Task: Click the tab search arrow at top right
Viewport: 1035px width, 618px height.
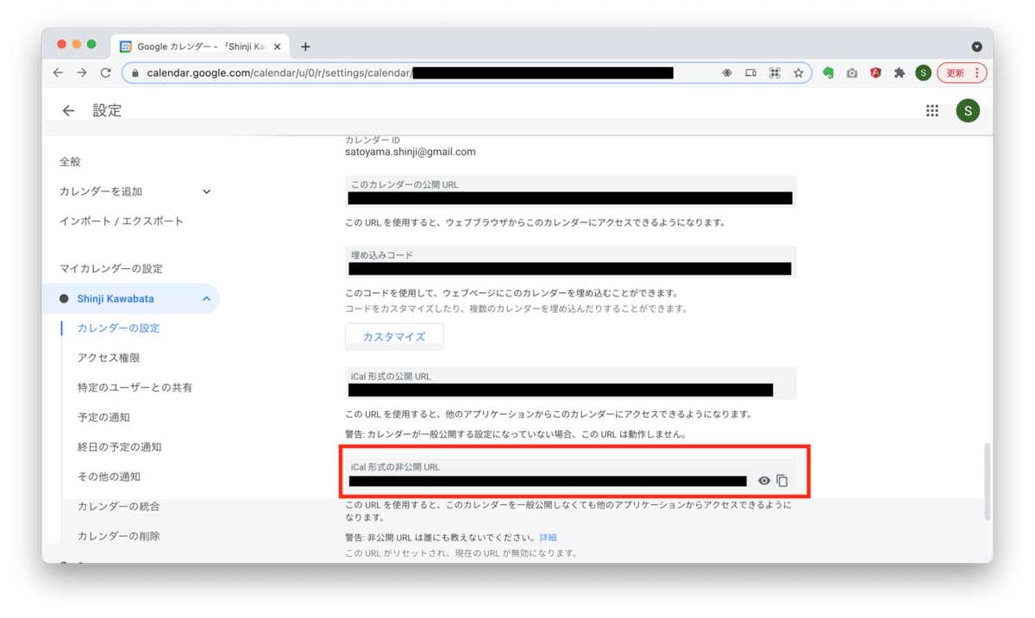Action: click(x=976, y=47)
